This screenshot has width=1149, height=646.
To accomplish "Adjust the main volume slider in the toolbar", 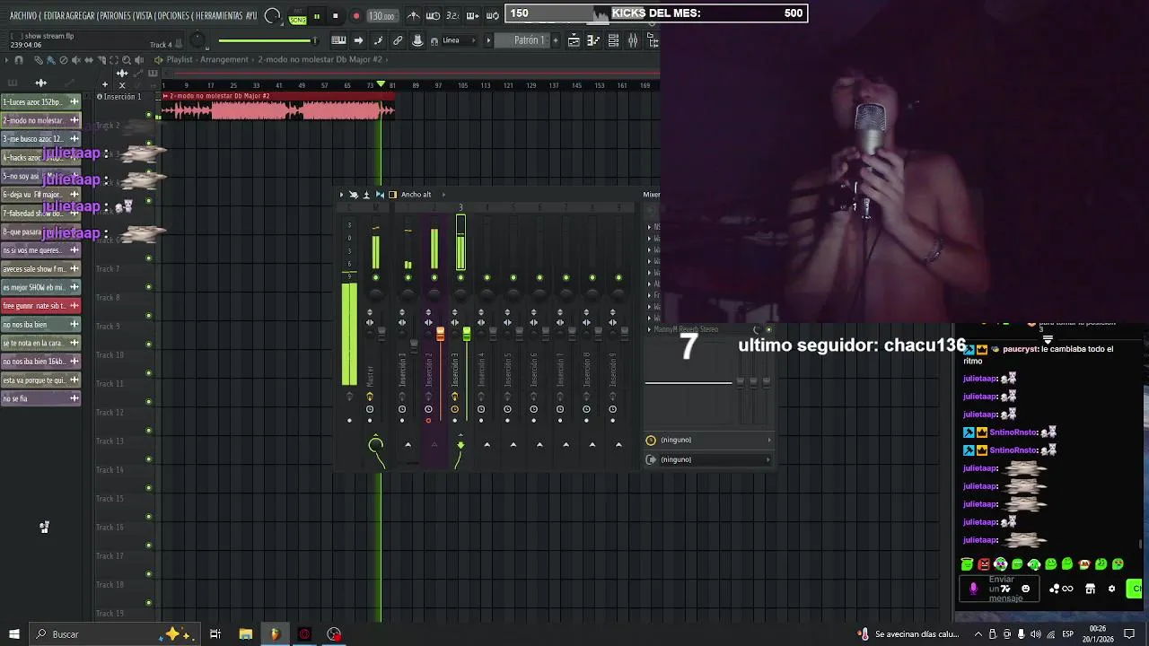I will pos(268,40).
